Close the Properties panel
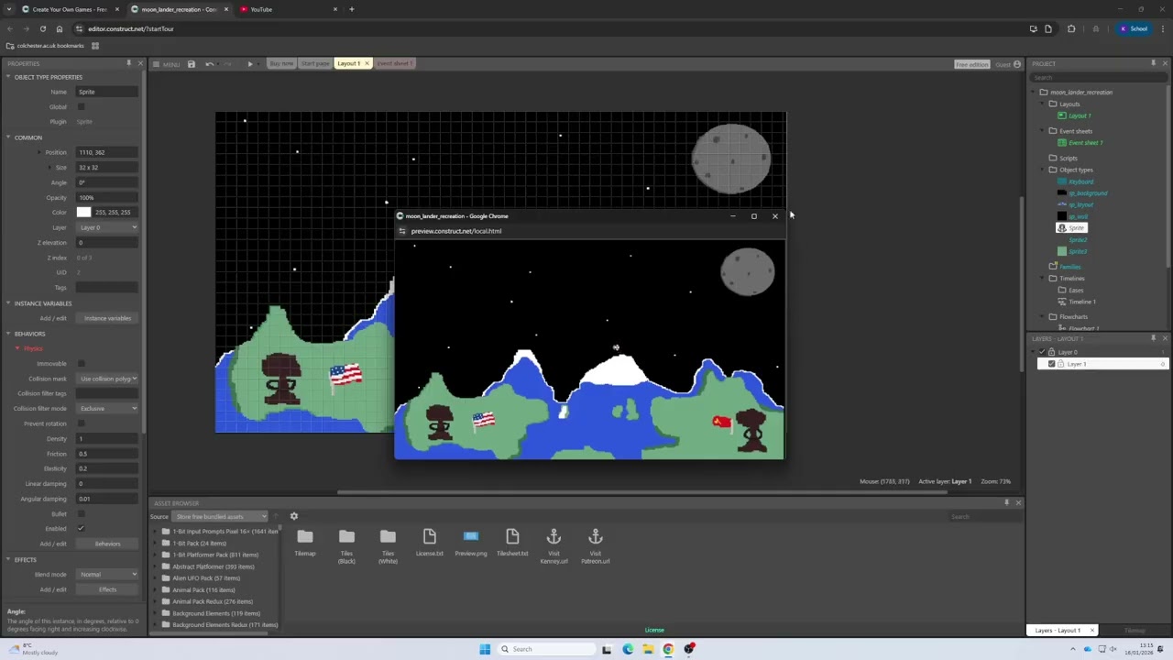This screenshot has height=660, width=1173. coord(140,63)
